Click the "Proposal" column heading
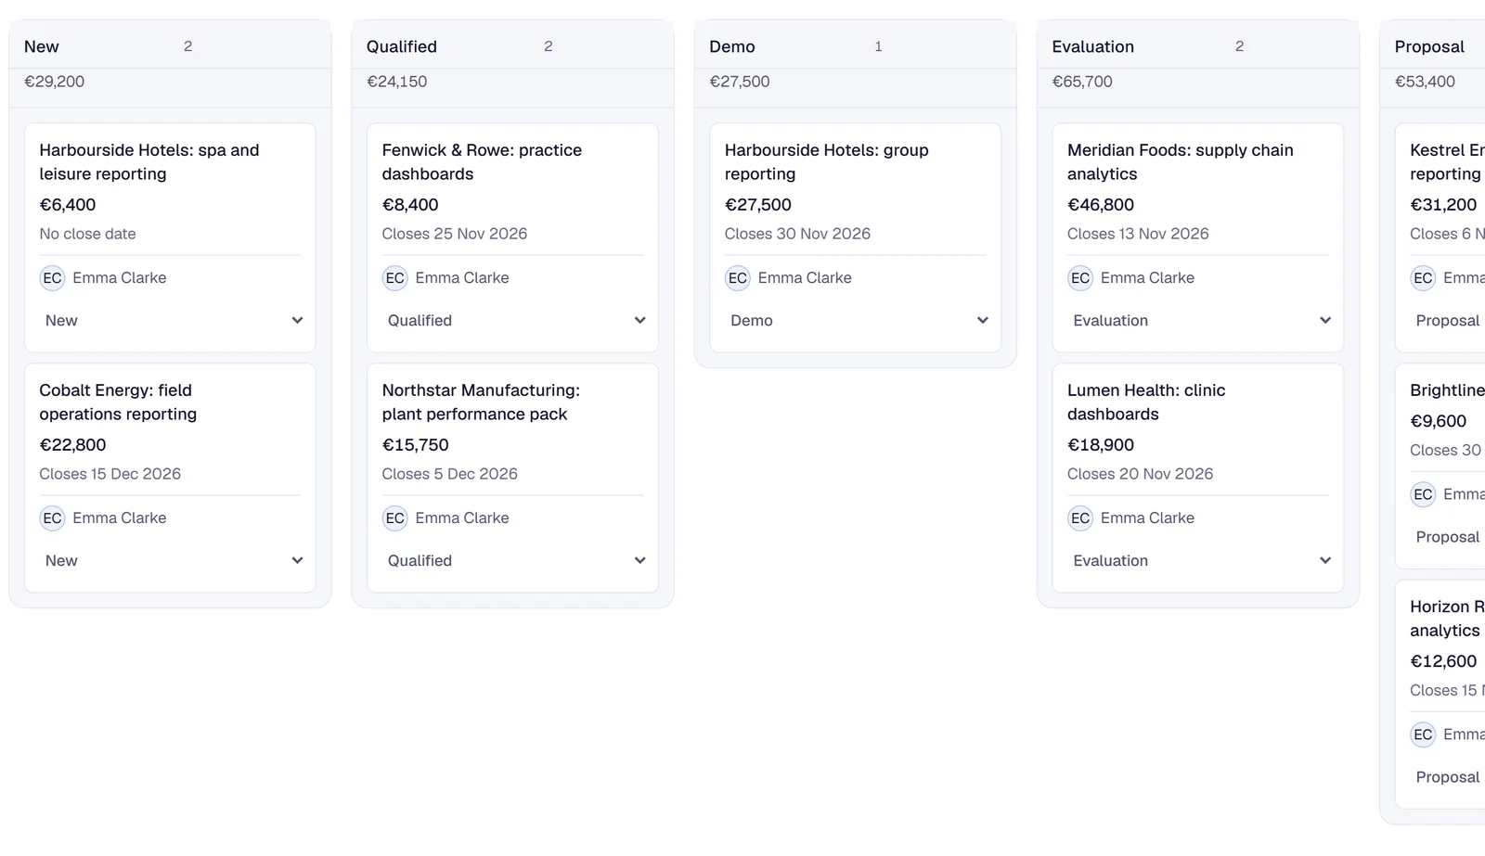 [1429, 46]
